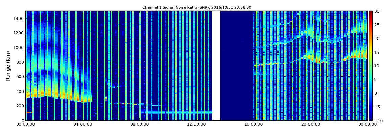This screenshot has height=137, width=389.
Task: Click the colorbar value 20
Action: tap(376, 38)
